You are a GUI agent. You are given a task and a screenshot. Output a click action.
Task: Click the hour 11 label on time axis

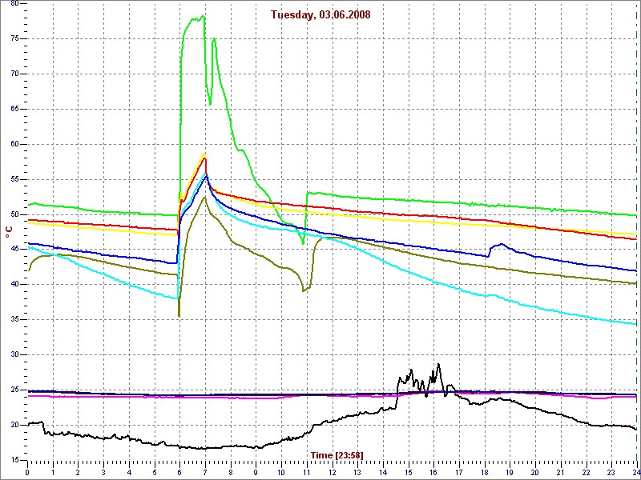tap(307, 473)
